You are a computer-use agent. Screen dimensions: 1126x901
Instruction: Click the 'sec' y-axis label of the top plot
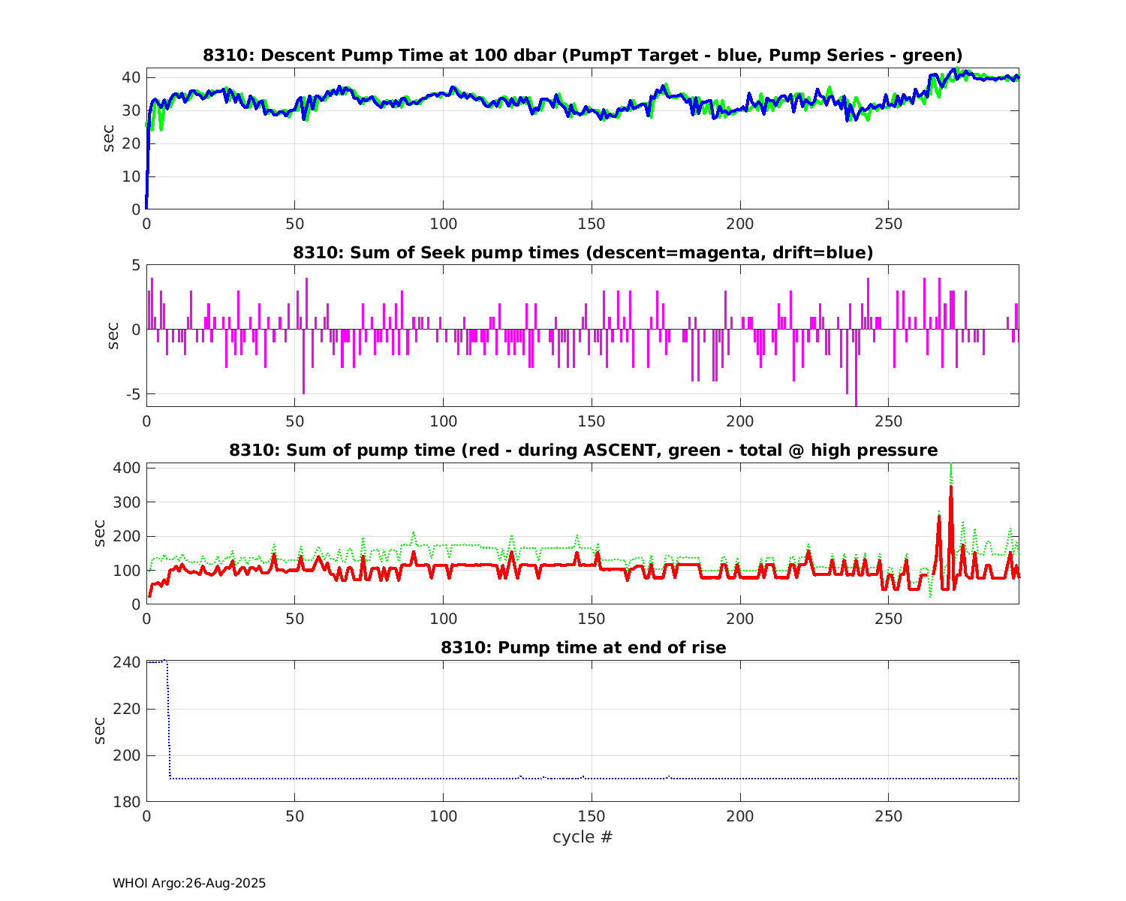pyautogui.click(x=109, y=139)
